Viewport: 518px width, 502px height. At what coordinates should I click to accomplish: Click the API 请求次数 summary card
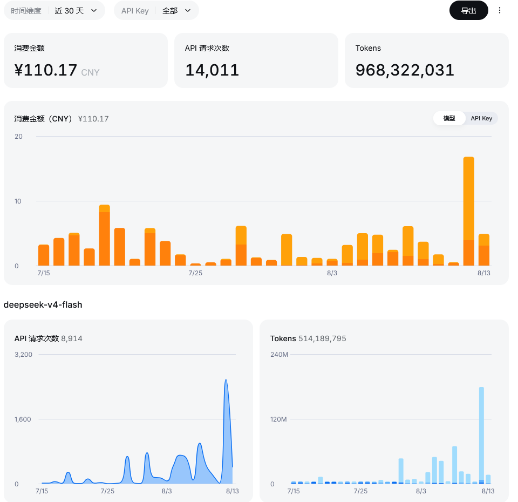coord(256,60)
